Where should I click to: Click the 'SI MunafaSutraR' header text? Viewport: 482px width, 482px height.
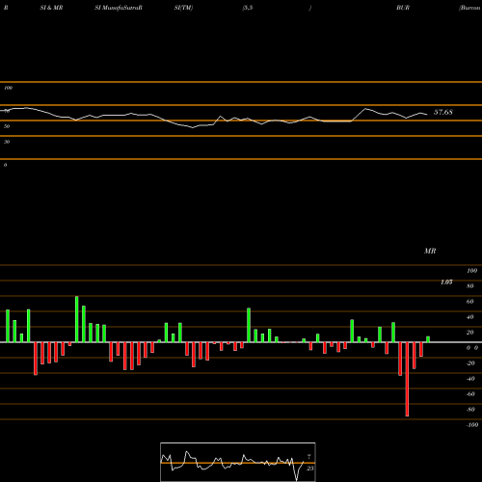pyautogui.click(x=119, y=8)
